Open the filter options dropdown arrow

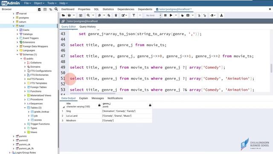tap(140, 15)
